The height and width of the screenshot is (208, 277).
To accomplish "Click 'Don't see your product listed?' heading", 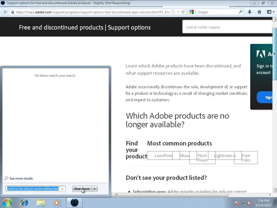I will (166, 178).
